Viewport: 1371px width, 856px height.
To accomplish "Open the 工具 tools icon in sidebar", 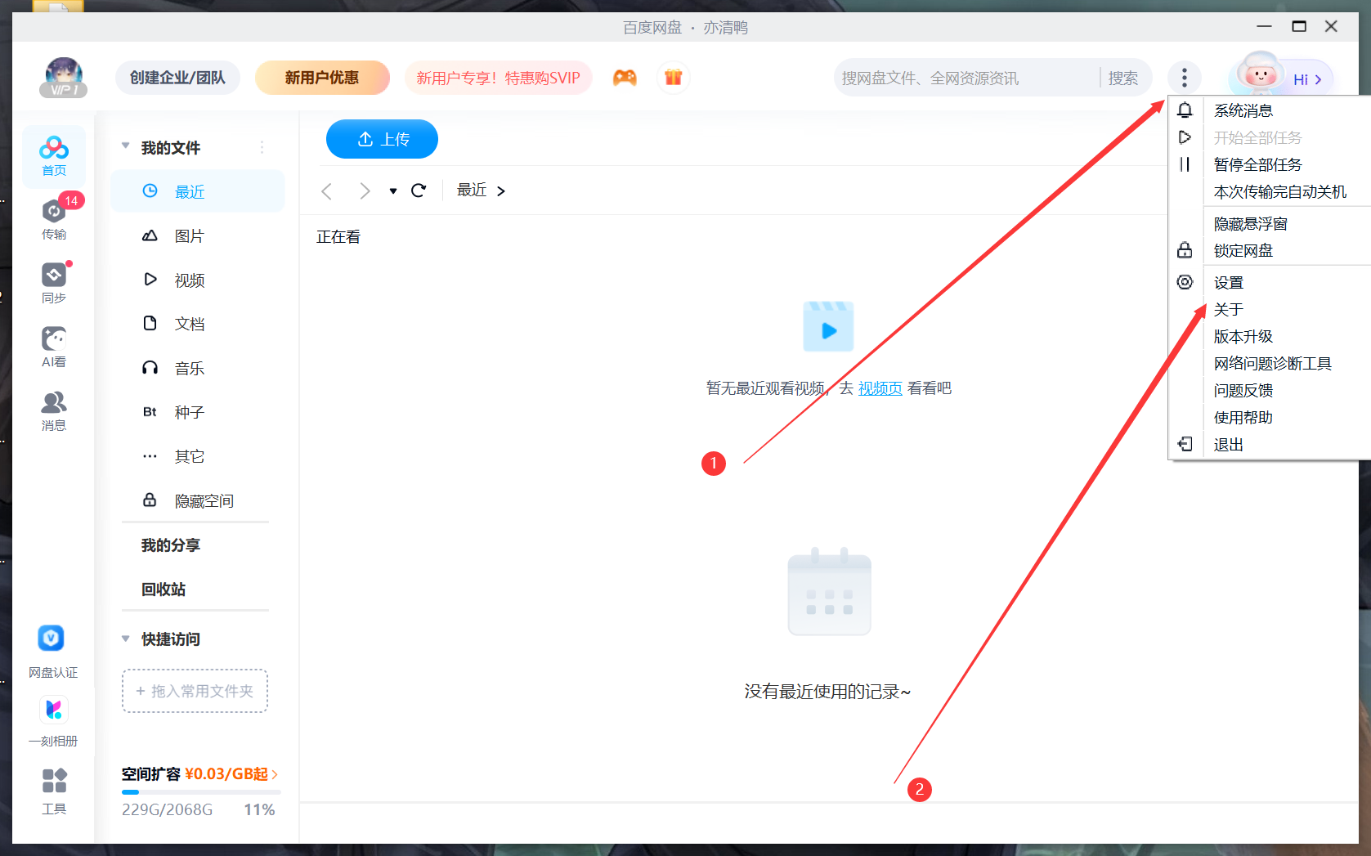I will (x=54, y=791).
